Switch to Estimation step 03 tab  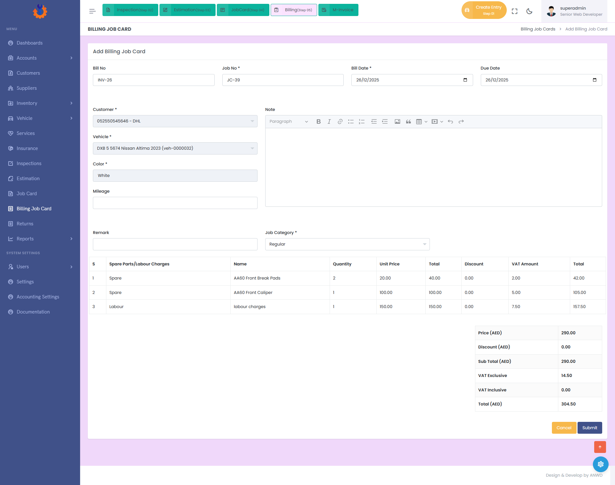point(187,10)
